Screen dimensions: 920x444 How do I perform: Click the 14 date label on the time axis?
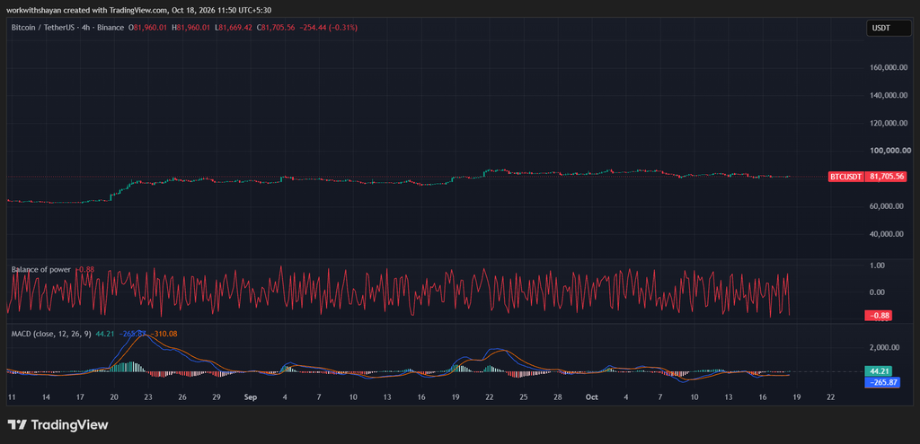(x=46, y=397)
